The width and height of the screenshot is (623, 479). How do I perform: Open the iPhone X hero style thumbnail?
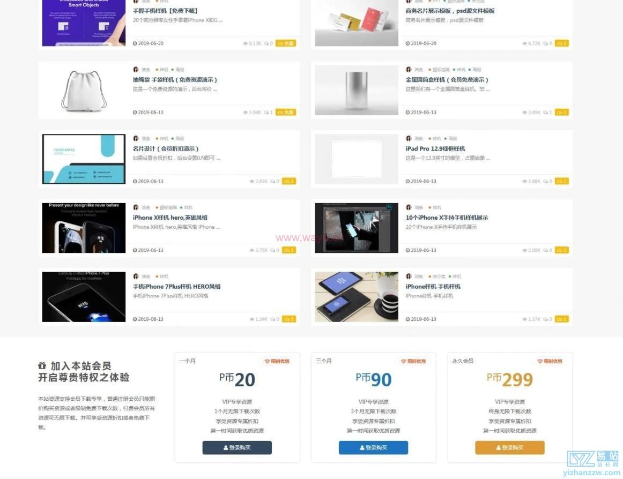(x=84, y=228)
